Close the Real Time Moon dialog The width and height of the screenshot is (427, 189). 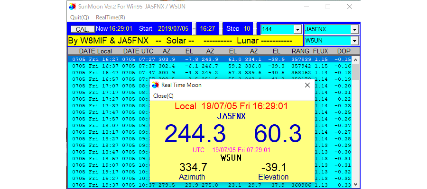(307, 85)
